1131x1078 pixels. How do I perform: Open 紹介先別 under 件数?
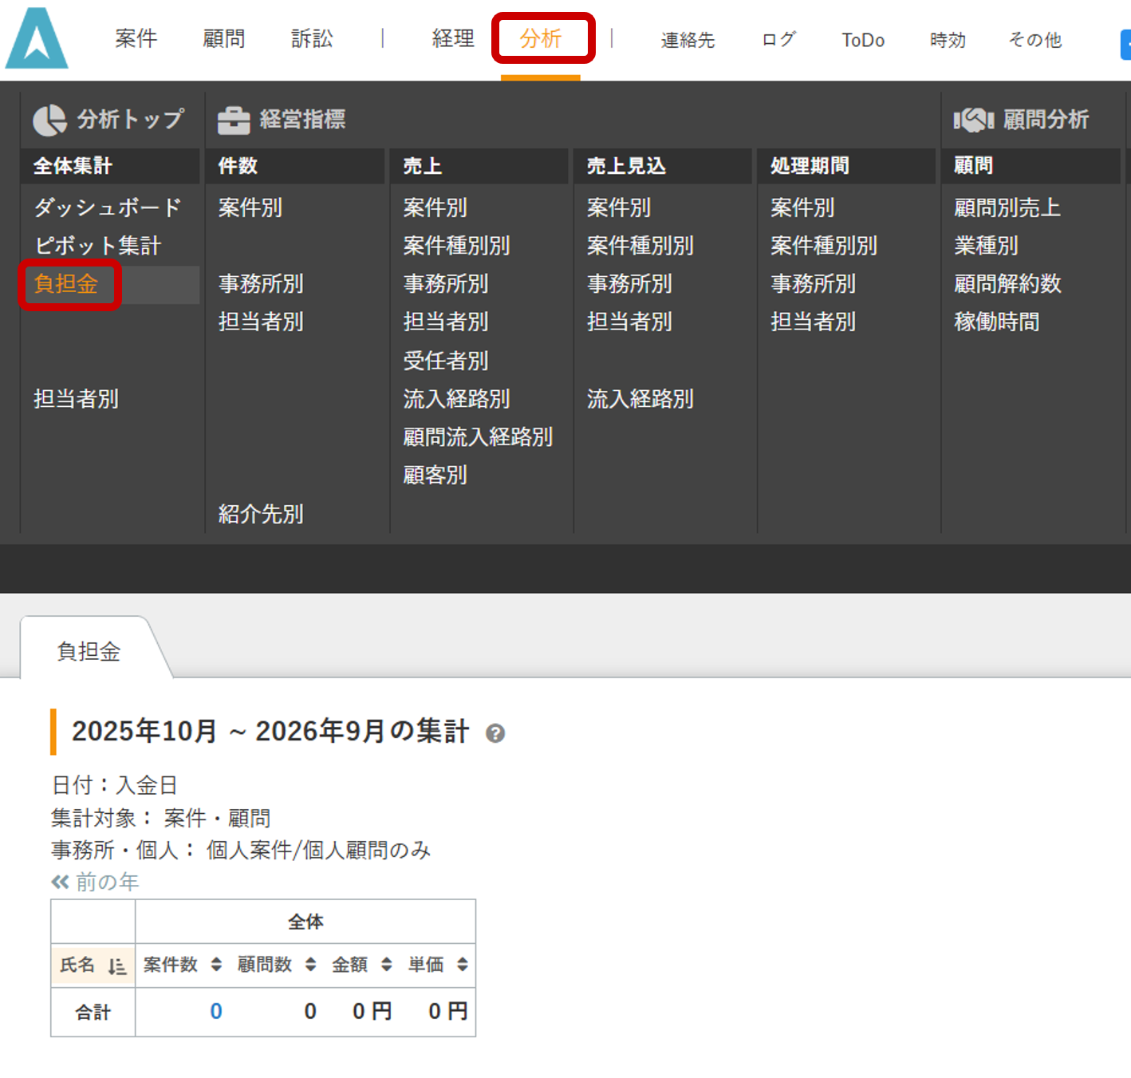pos(261,514)
